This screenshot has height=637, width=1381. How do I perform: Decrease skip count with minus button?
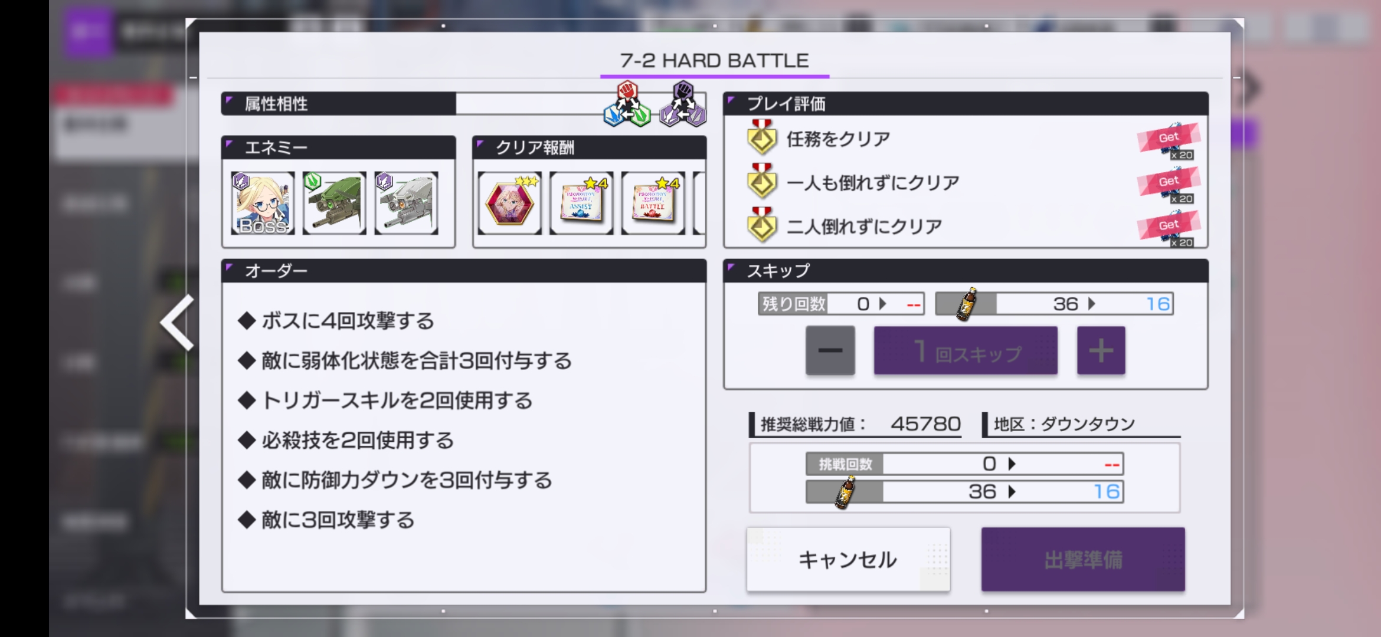[x=830, y=350]
